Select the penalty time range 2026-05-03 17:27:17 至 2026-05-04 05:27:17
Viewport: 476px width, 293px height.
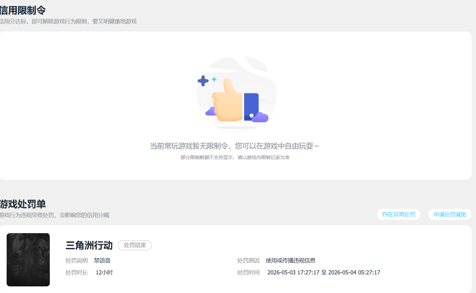[x=324, y=273]
